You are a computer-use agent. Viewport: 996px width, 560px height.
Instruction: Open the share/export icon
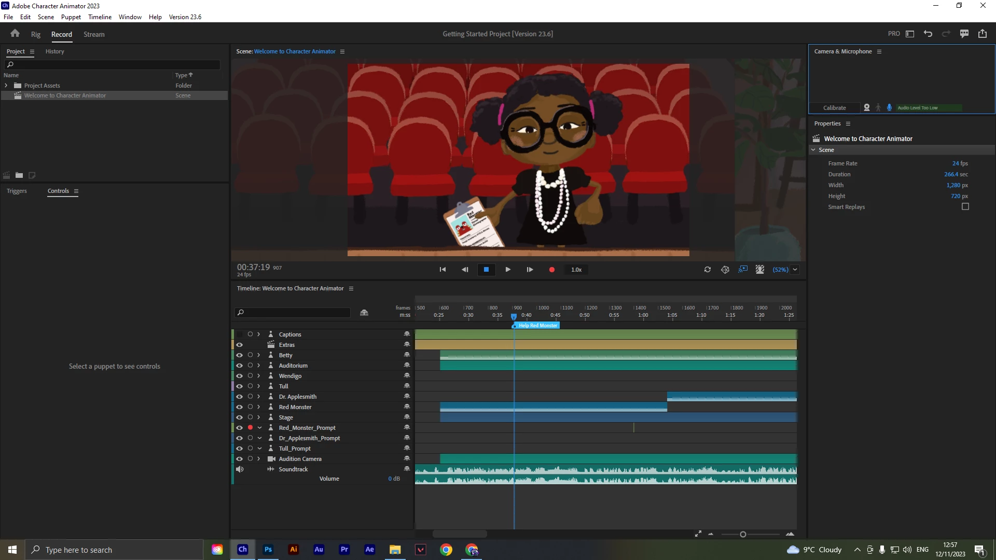[x=983, y=34]
